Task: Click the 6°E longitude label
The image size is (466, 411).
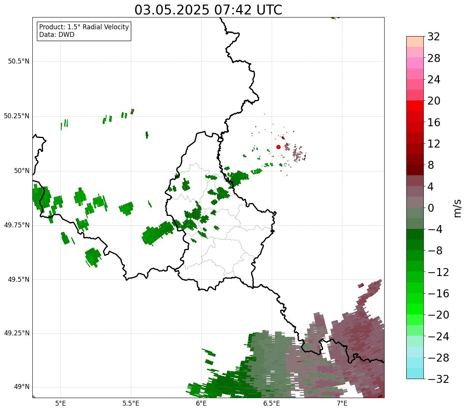Action: [202, 403]
